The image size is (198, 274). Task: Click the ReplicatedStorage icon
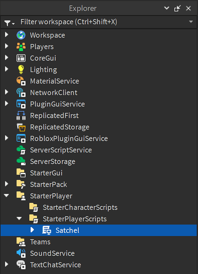pyautogui.click(x=21, y=127)
